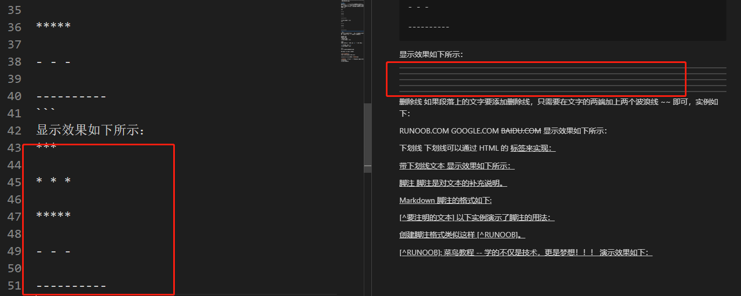Click '创建脚注格式类似这样 [^RUNOOB]。' in the preview

click(x=463, y=235)
